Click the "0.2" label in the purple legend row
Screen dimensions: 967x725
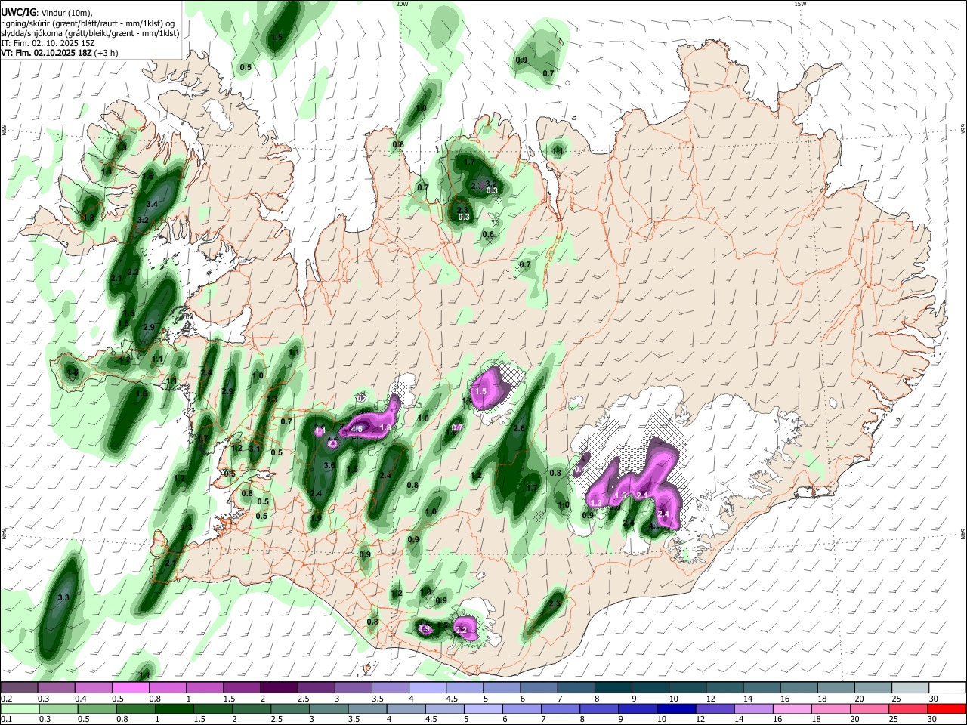[x=6, y=699]
